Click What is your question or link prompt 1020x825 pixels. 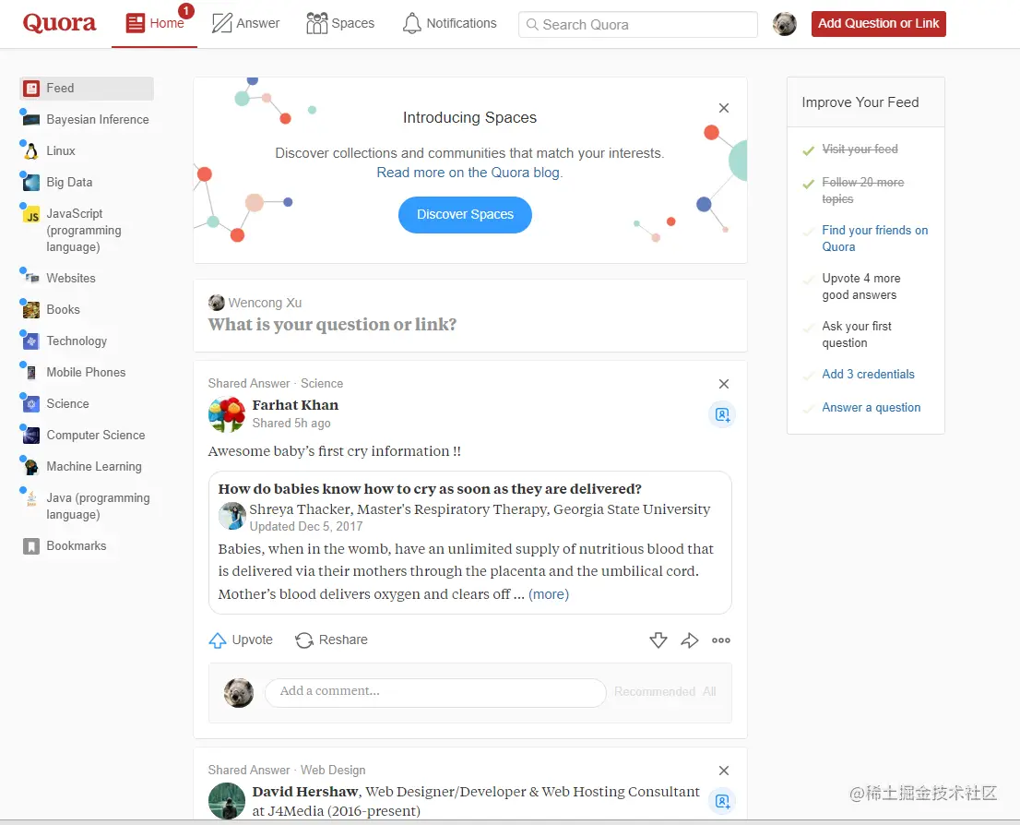(332, 324)
